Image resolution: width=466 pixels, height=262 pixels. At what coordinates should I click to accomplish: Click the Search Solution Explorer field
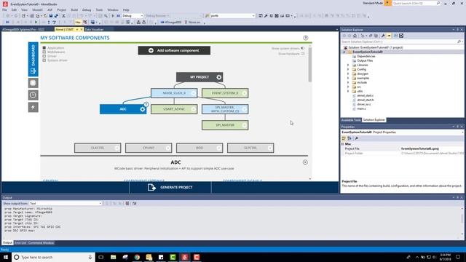(401, 41)
